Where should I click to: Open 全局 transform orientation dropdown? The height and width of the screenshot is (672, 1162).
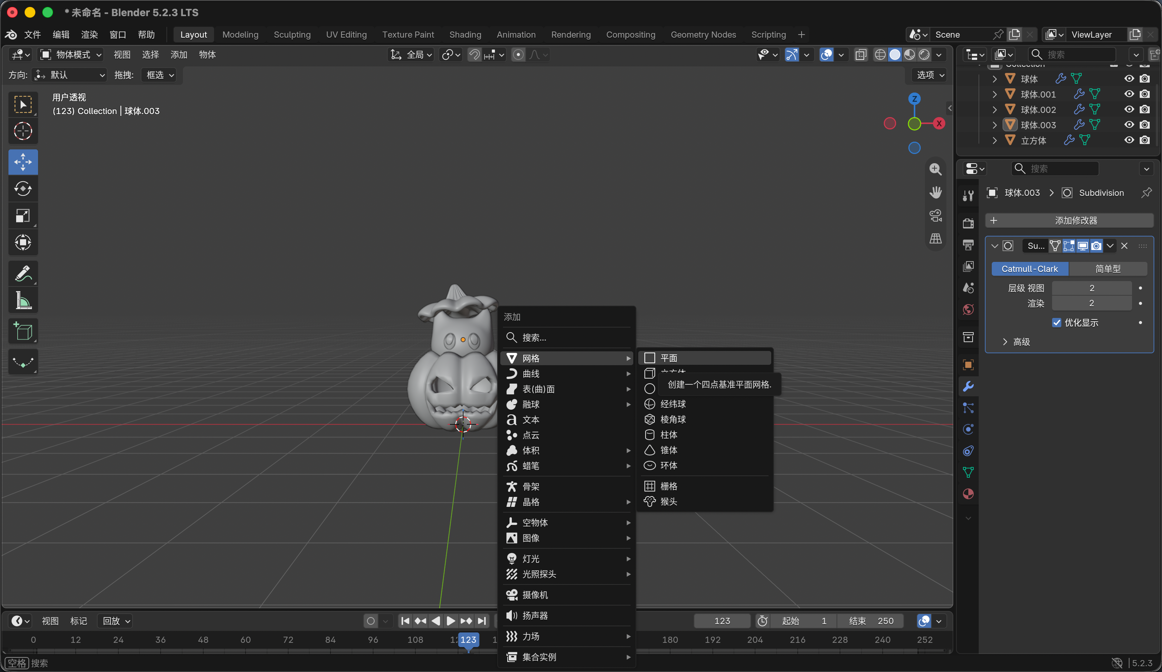pos(411,55)
